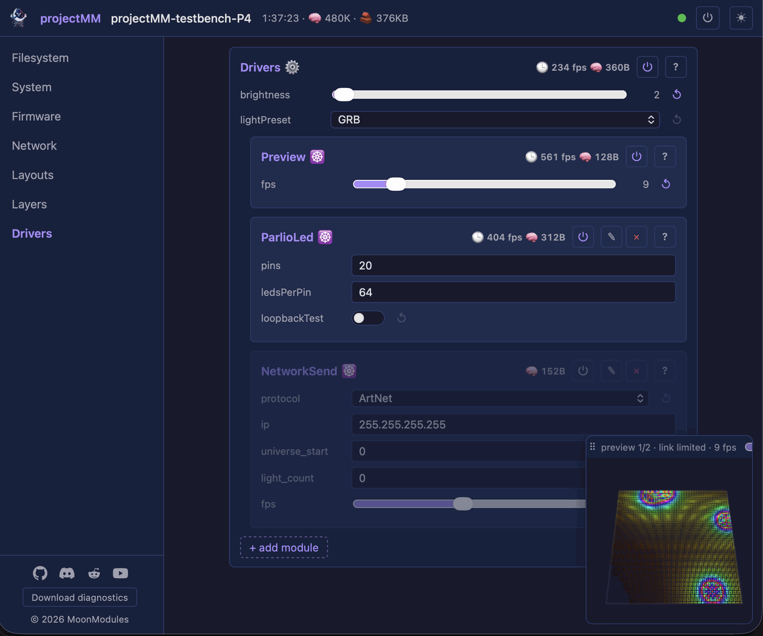Screen dimensions: 763x636
Task: Open Layouts in the sidebar
Action: click(33, 175)
